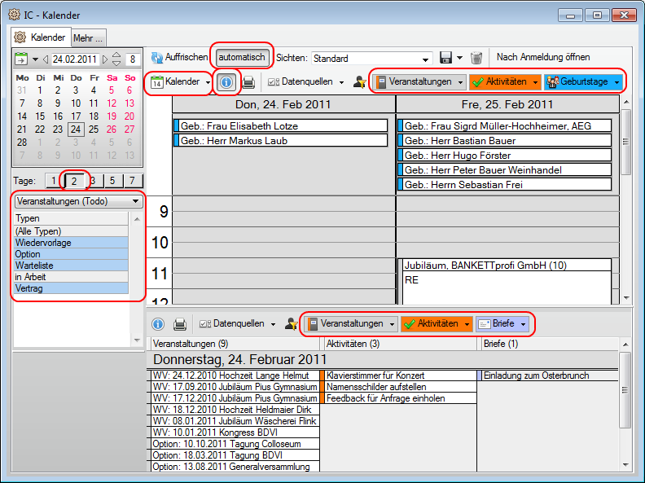Print calendar using upper printer icon
The height and width of the screenshot is (483, 645).
pyautogui.click(x=248, y=82)
